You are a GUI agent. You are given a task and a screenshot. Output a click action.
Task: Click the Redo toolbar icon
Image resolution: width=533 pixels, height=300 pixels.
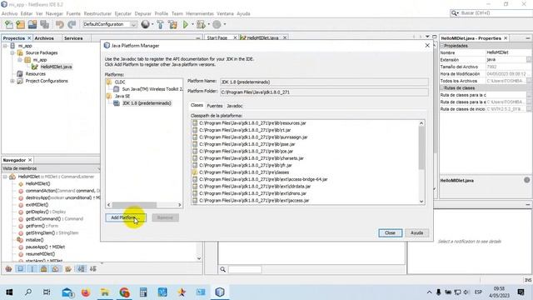[x=72, y=24]
